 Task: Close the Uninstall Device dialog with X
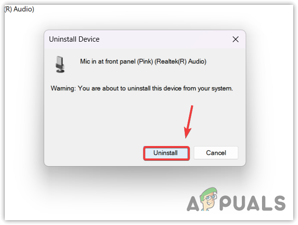coord(236,39)
